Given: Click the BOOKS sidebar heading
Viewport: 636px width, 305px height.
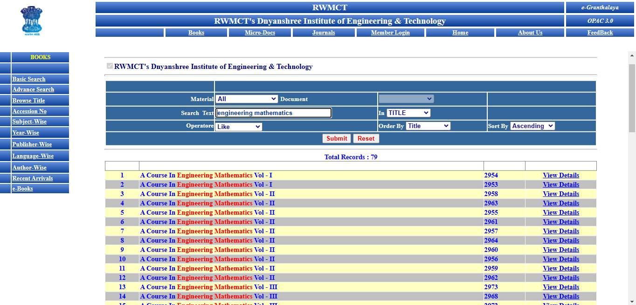Looking at the screenshot, I should 41,57.
